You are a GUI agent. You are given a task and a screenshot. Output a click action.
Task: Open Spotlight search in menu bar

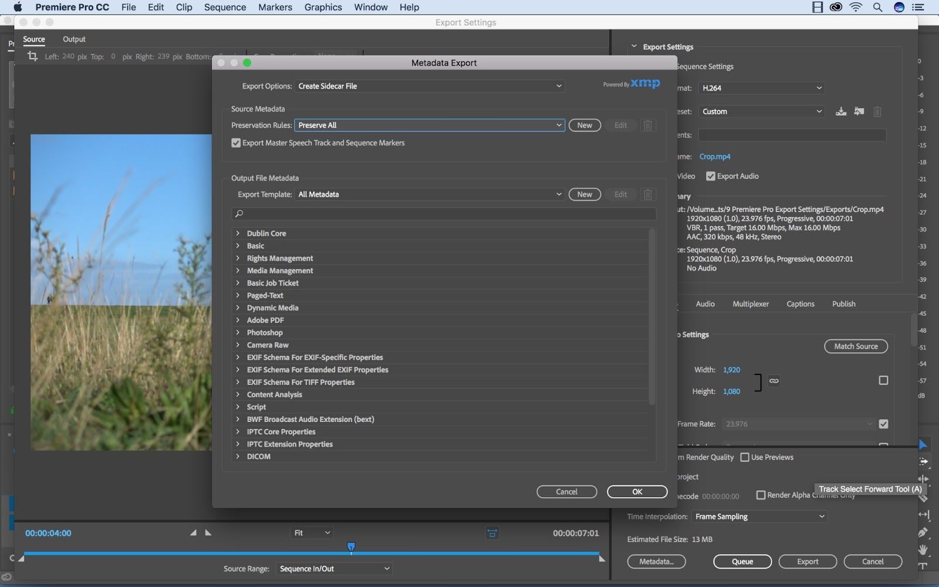click(877, 7)
